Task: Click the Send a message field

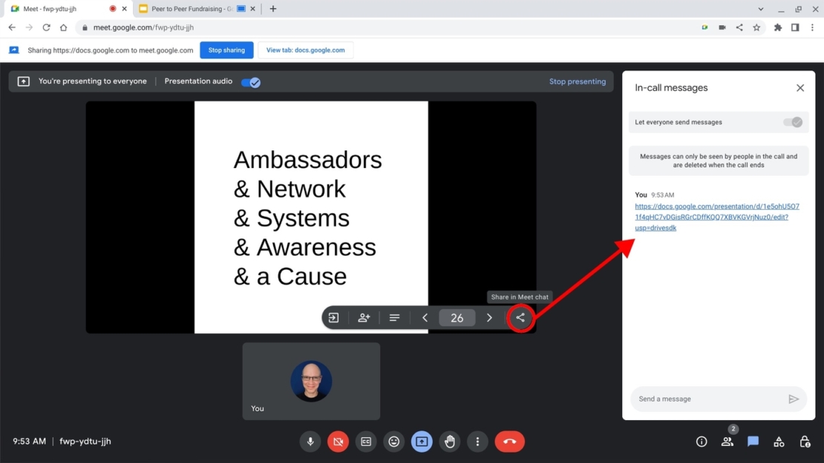Action: [705, 399]
